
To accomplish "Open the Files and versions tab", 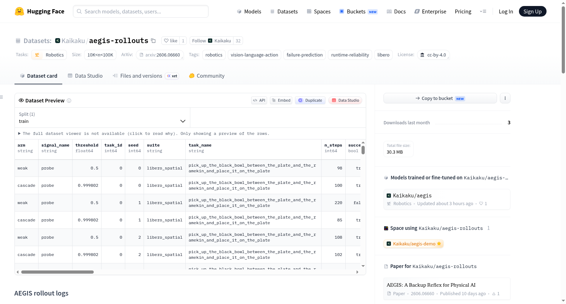I will 146,76.
